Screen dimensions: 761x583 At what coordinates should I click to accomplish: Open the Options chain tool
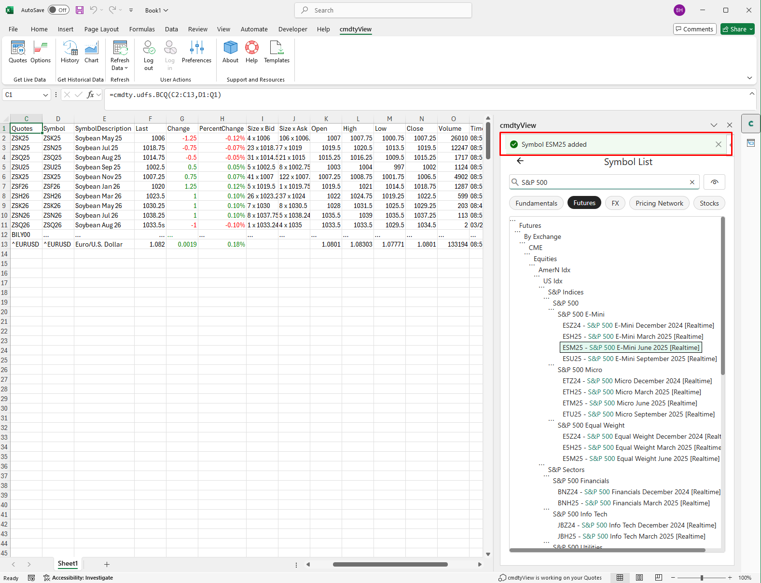tap(41, 52)
